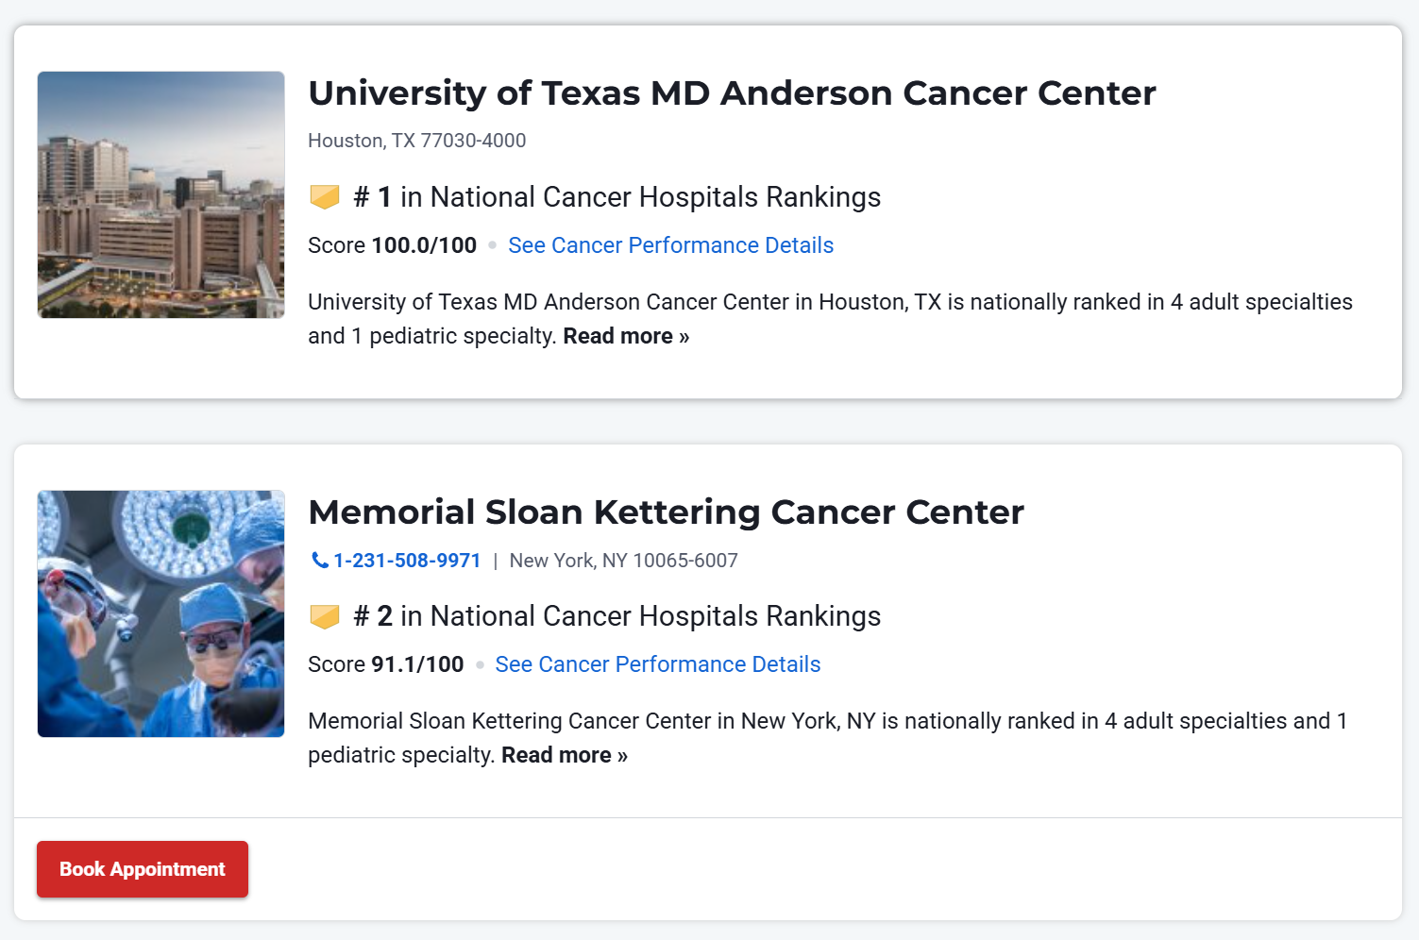Click the #2 in National Cancer Hospitals Rankings text
Image resolution: width=1419 pixels, height=940 pixels.
click(617, 616)
